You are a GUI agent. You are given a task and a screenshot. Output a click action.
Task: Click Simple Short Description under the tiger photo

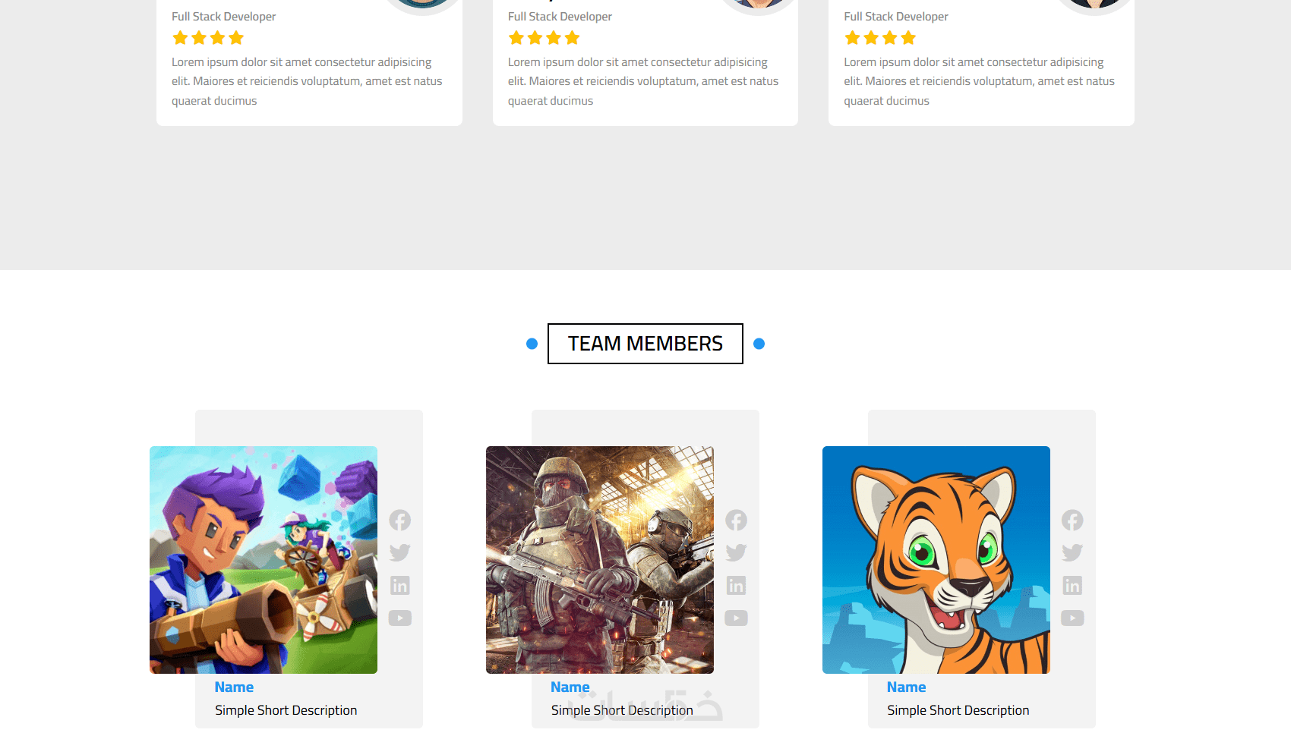click(958, 710)
